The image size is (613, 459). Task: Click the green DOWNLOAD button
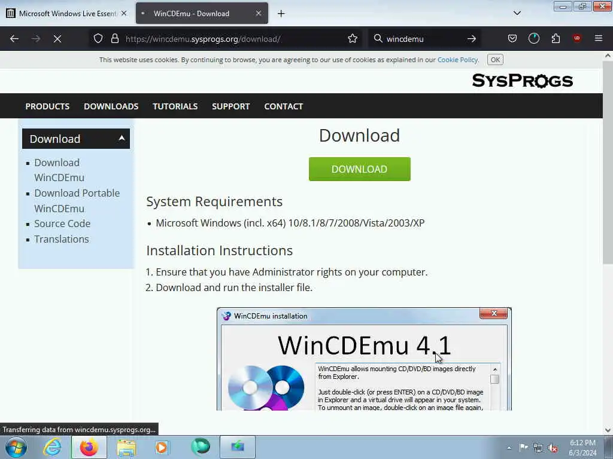click(359, 169)
